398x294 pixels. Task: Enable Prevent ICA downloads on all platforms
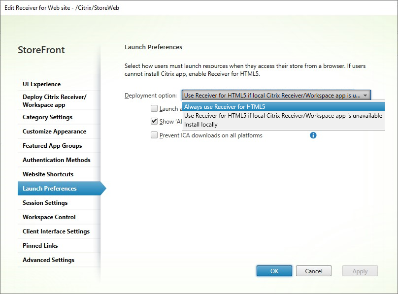(155, 135)
